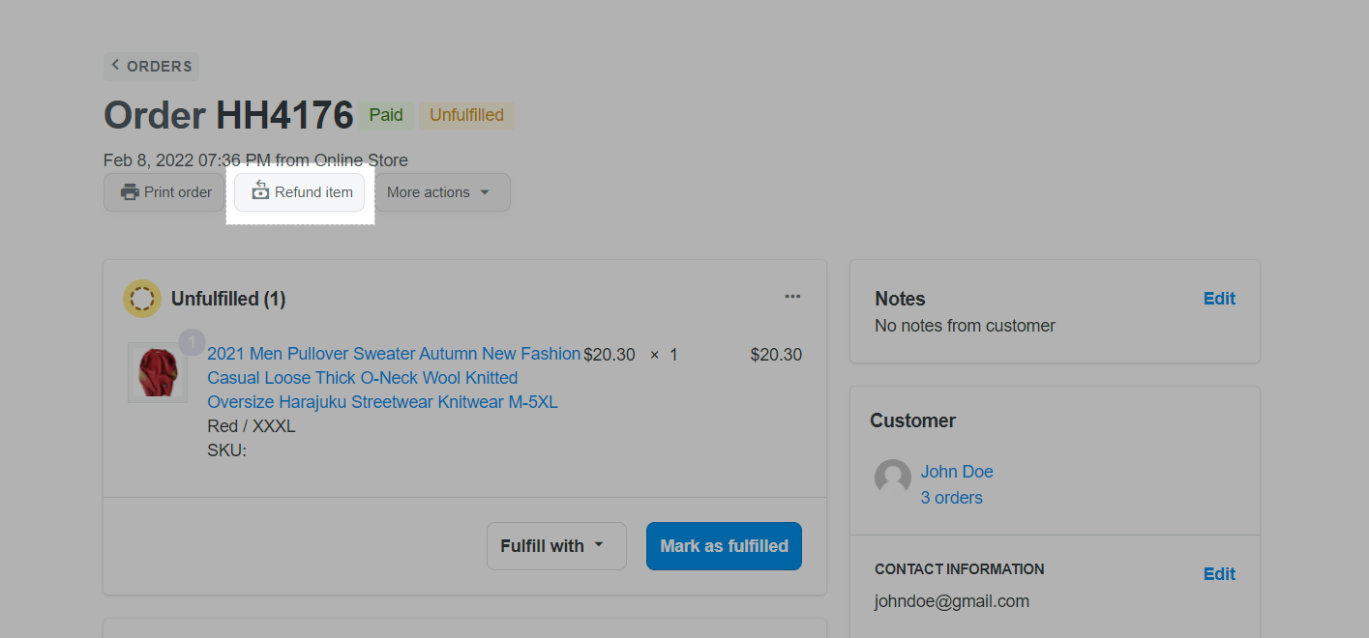View the customer's 3 orders link
Image resolution: width=1369 pixels, height=638 pixels.
pyautogui.click(x=951, y=498)
